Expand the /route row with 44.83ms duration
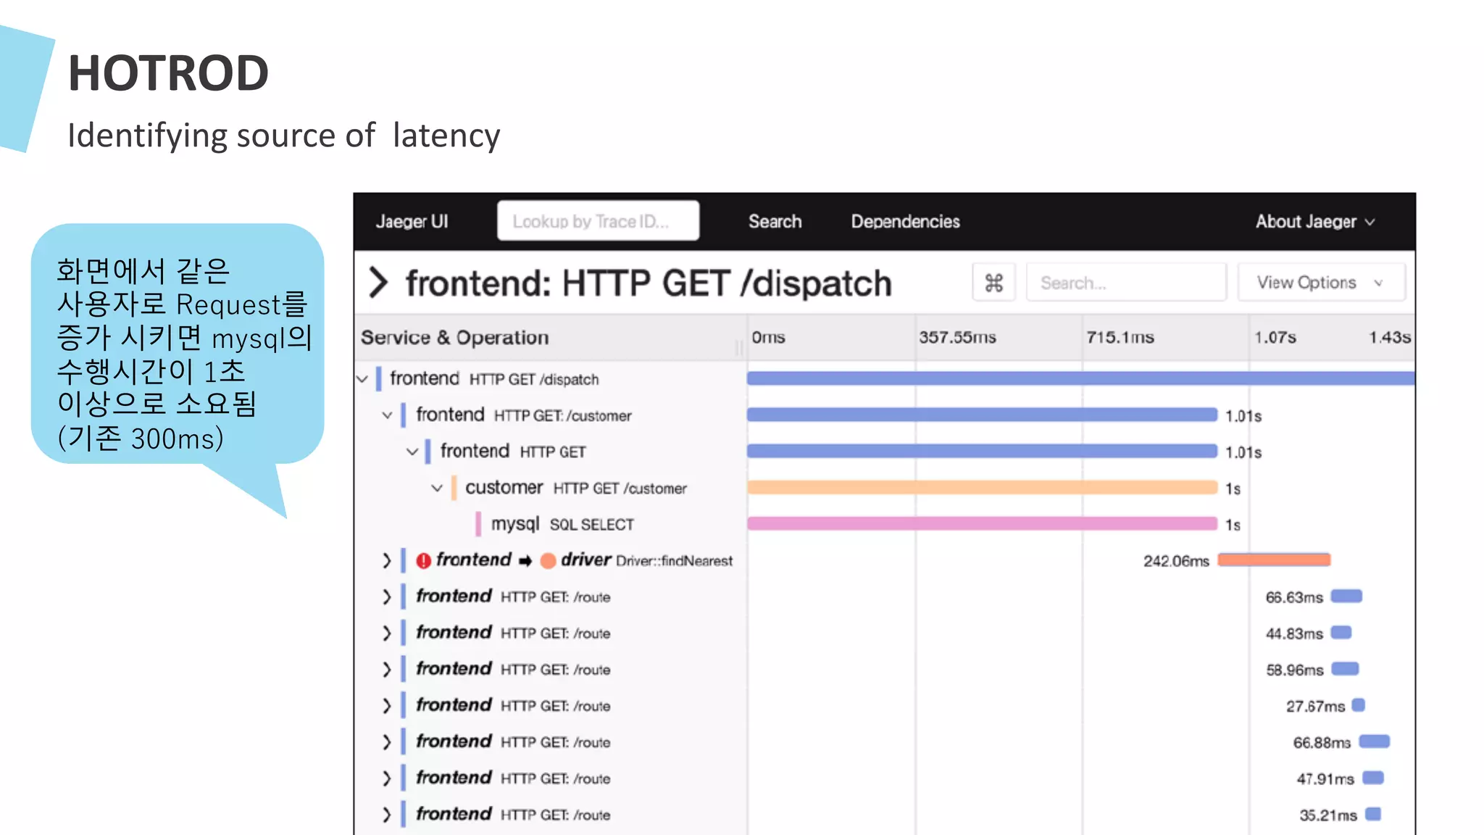 tap(387, 633)
